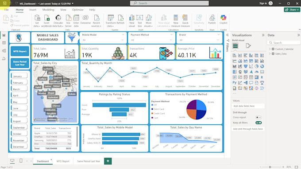The image size is (301, 169).
Task: Click Dataverse connector icon
Action: click(x=85, y=19)
